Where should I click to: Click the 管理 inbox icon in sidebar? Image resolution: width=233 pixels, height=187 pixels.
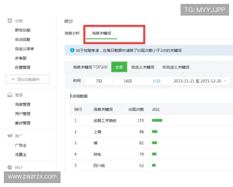pyautogui.click(x=10, y=95)
